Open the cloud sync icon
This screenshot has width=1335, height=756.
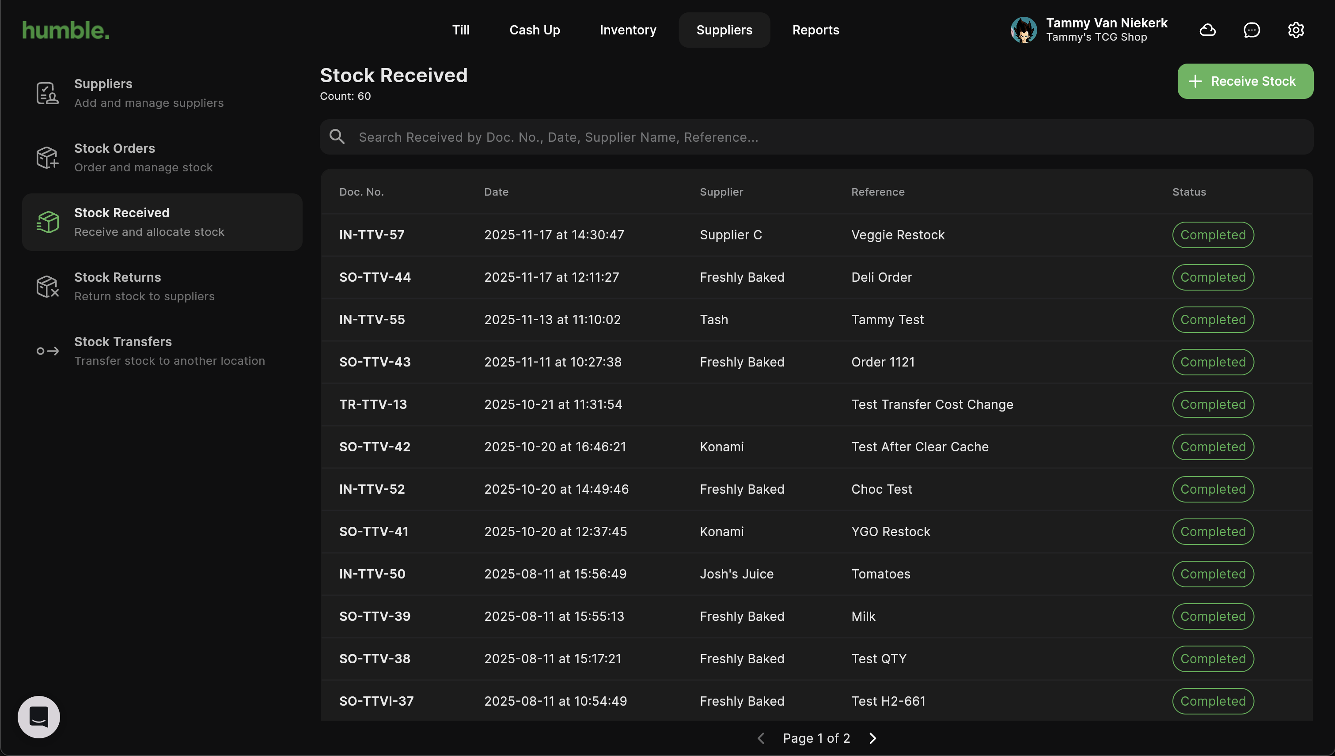pos(1207,30)
